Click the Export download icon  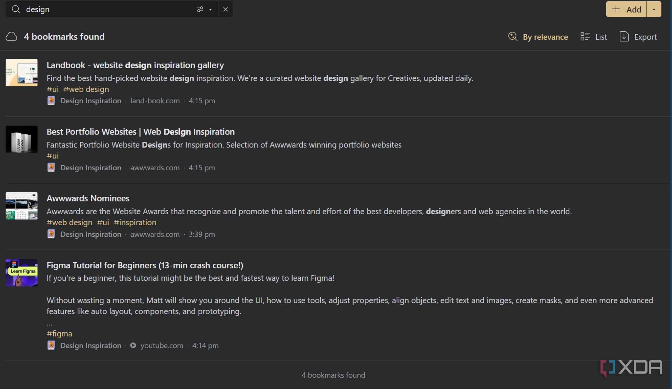tap(624, 36)
